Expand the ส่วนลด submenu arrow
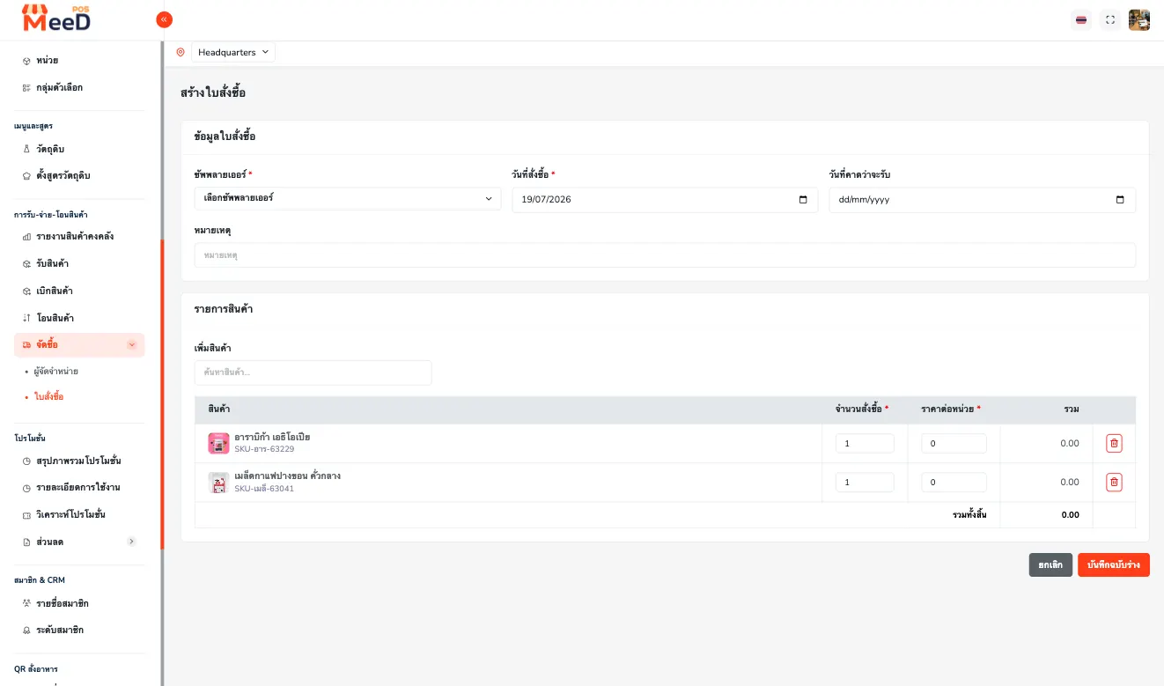Screen dimensions: 1164x686 tap(132, 542)
